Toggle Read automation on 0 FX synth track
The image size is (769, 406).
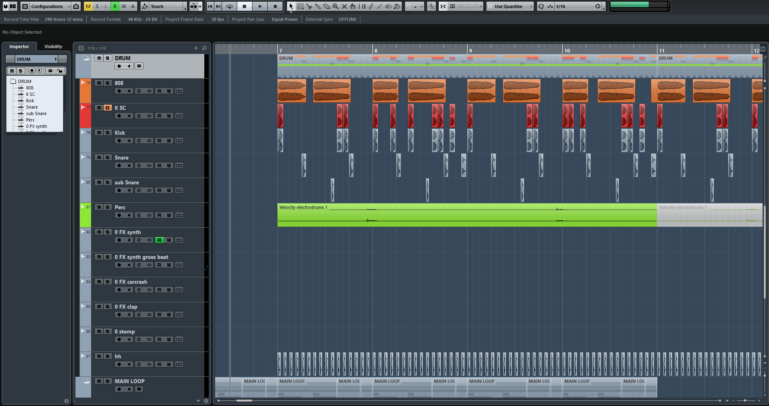[x=159, y=240]
